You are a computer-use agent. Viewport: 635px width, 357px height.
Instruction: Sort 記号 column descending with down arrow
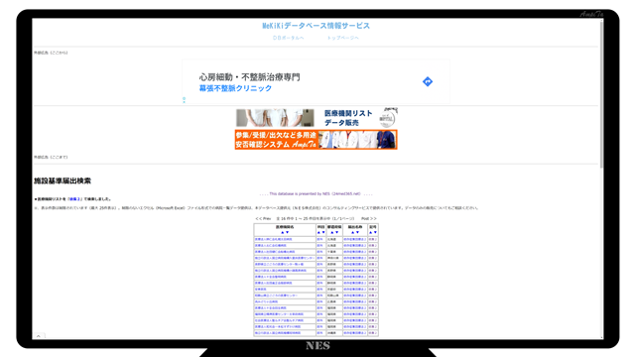(x=375, y=232)
